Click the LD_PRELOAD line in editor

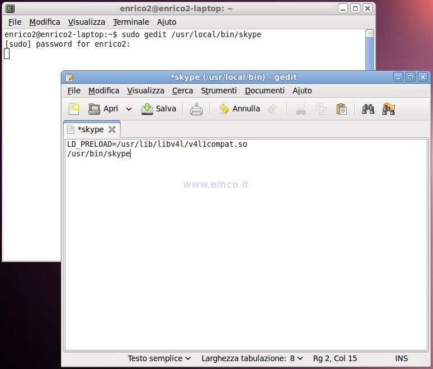157,144
